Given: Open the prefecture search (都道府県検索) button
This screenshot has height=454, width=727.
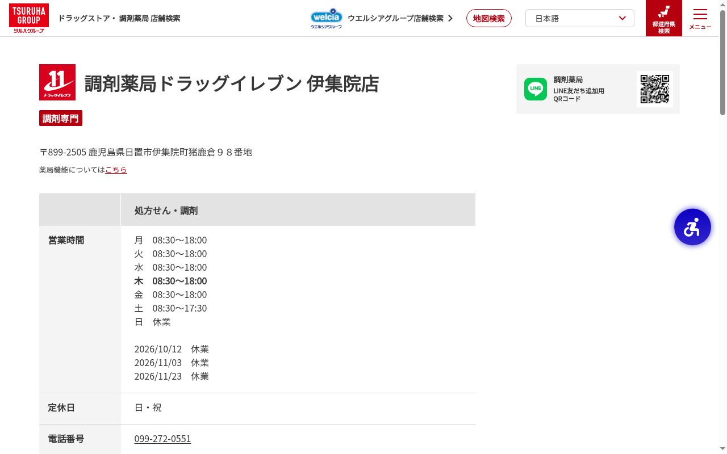Looking at the screenshot, I should point(664,18).
